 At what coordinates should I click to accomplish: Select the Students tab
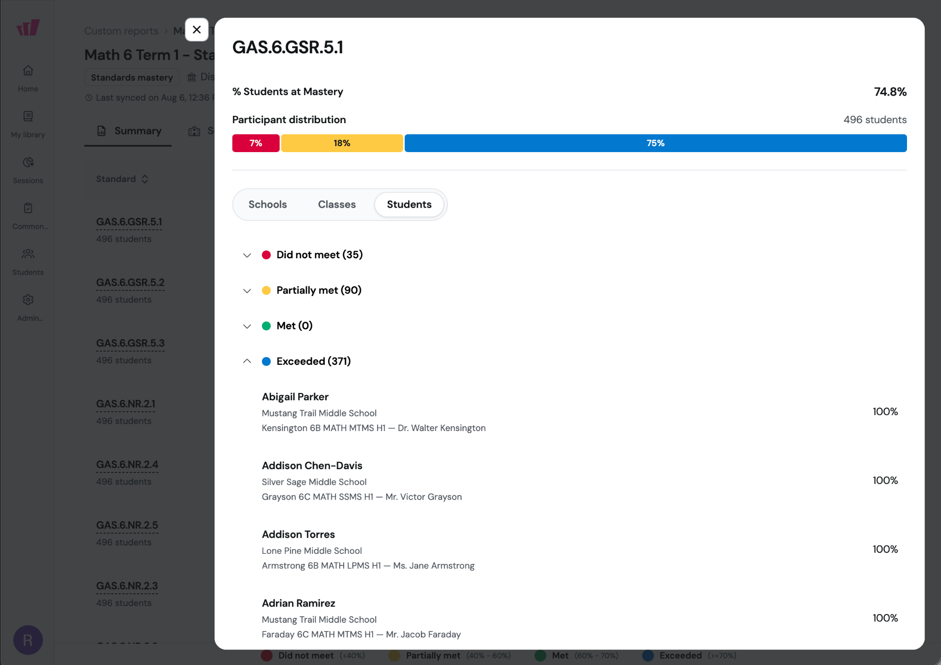pyautogui.click(x=409, y=205)
